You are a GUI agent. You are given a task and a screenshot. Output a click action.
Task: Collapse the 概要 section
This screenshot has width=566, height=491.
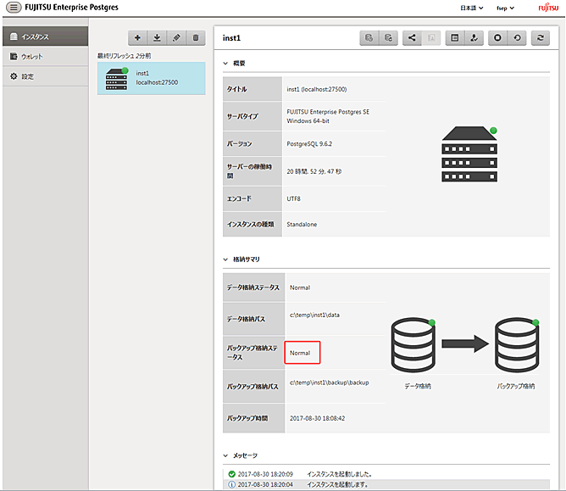225,64
